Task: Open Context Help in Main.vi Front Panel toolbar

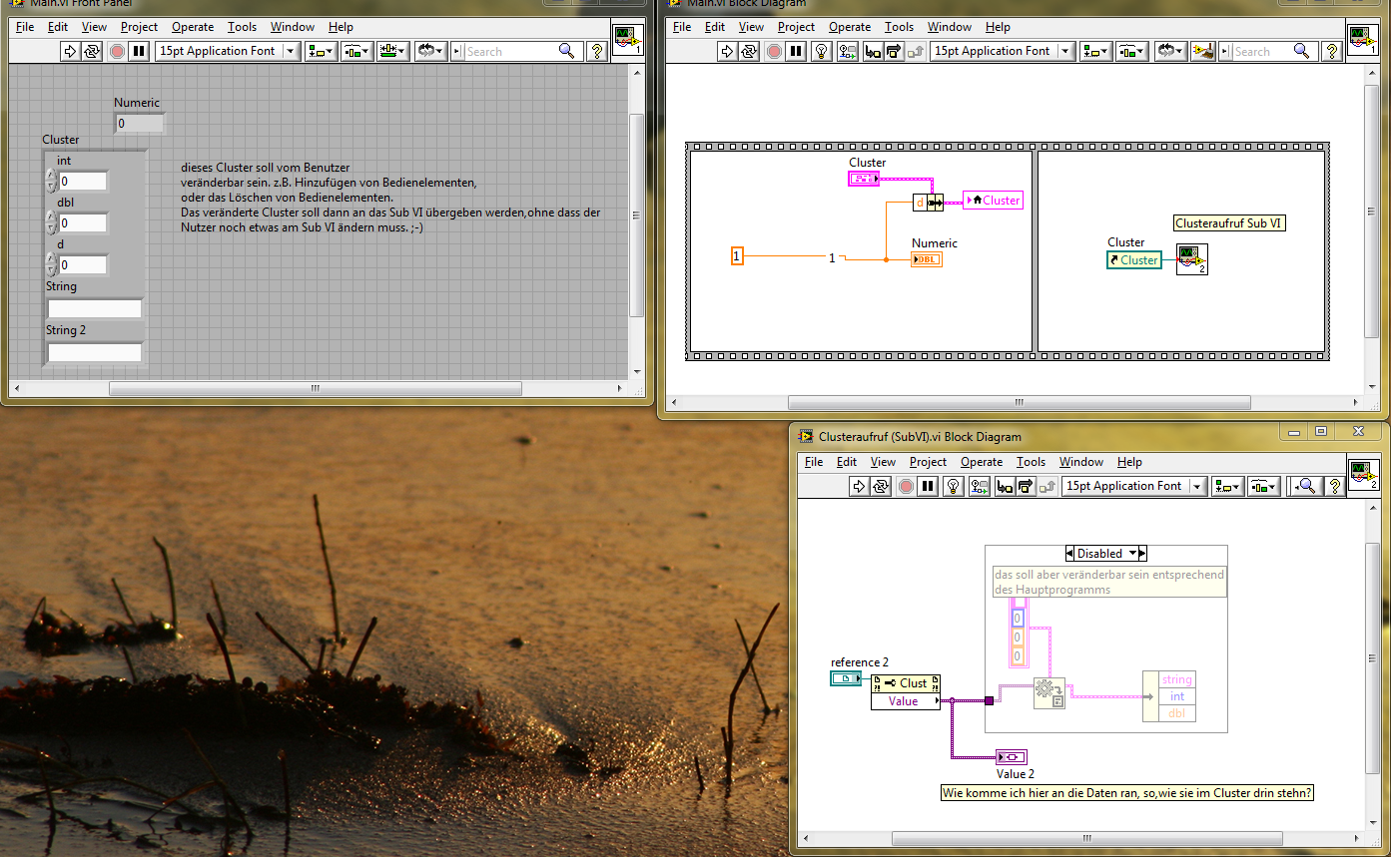Action: click(x=597, y=51)
